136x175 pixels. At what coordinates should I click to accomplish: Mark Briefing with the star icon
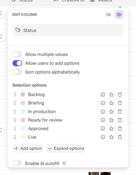tap(111, 103)
